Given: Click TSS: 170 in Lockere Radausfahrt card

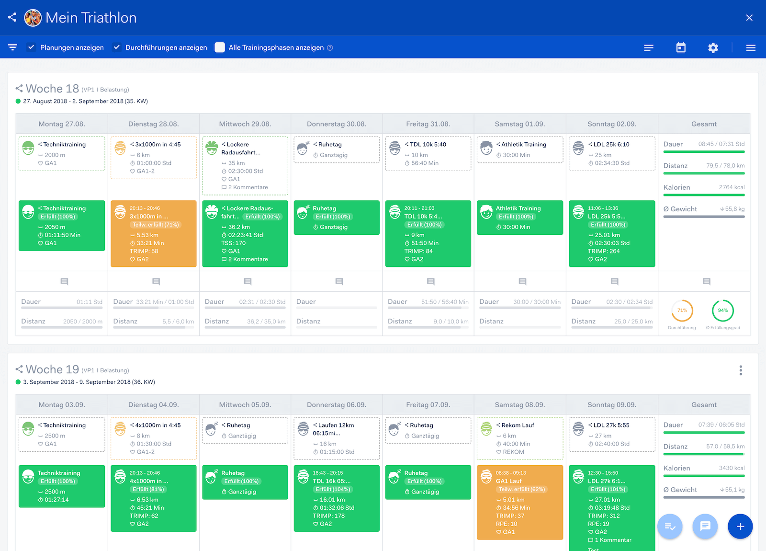Looking at the screenshot, I should (x=233, y=243).
